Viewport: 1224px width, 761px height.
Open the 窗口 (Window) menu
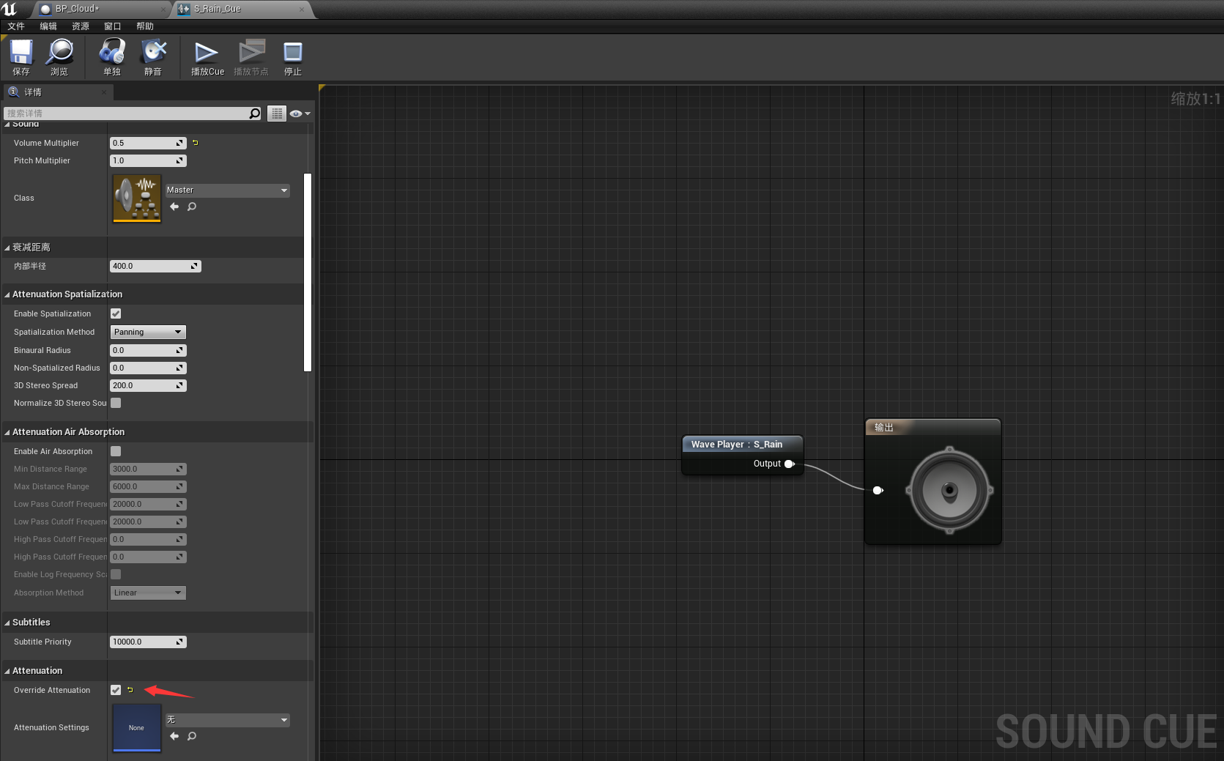click(112, 26)
